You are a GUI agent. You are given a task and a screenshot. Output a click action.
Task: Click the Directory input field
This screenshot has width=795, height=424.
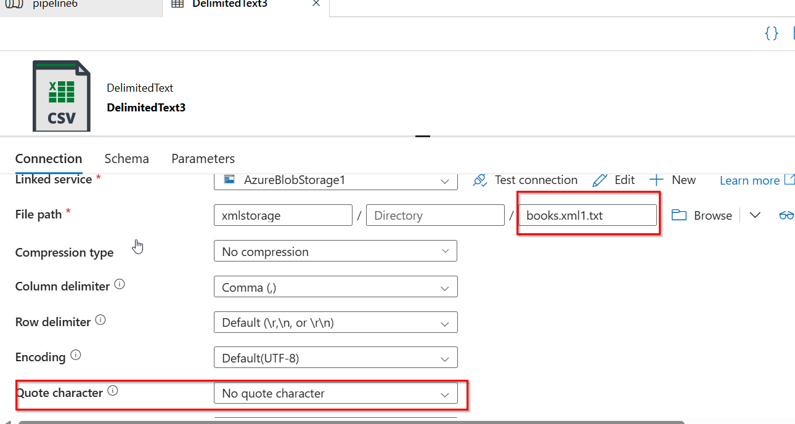[435, 215]
